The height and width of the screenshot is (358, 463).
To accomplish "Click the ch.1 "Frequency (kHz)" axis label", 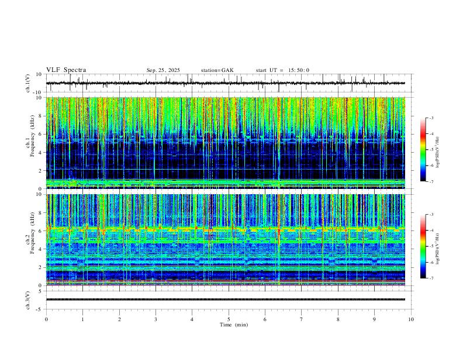I will coord(33,136).
